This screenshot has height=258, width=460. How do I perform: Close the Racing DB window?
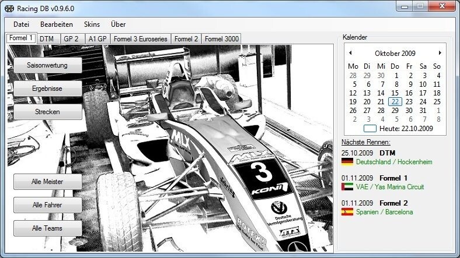point(442,6)
